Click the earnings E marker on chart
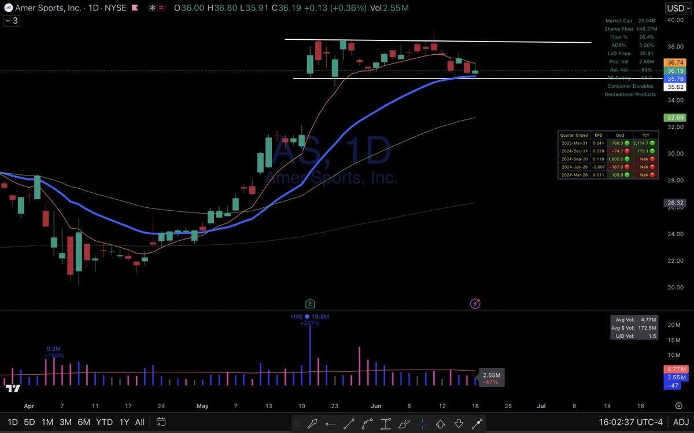 (311, 303)
